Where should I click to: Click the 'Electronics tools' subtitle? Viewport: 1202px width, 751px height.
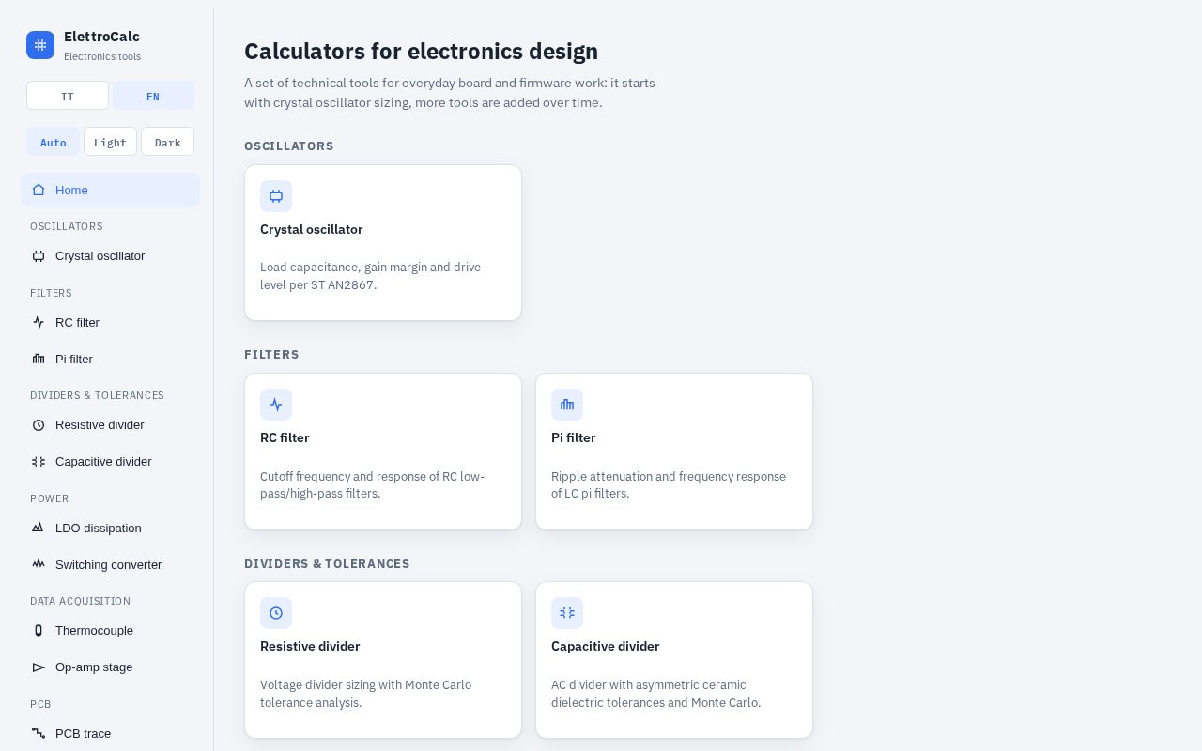pyautogui.click(x=102, y=56)
